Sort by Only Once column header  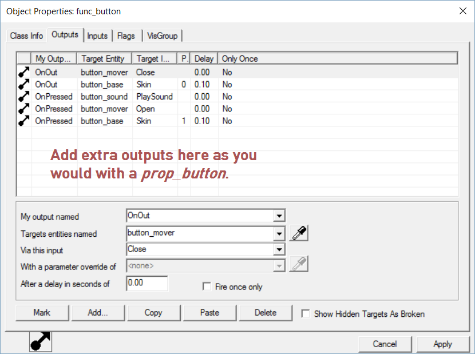(x=338, y=58)
